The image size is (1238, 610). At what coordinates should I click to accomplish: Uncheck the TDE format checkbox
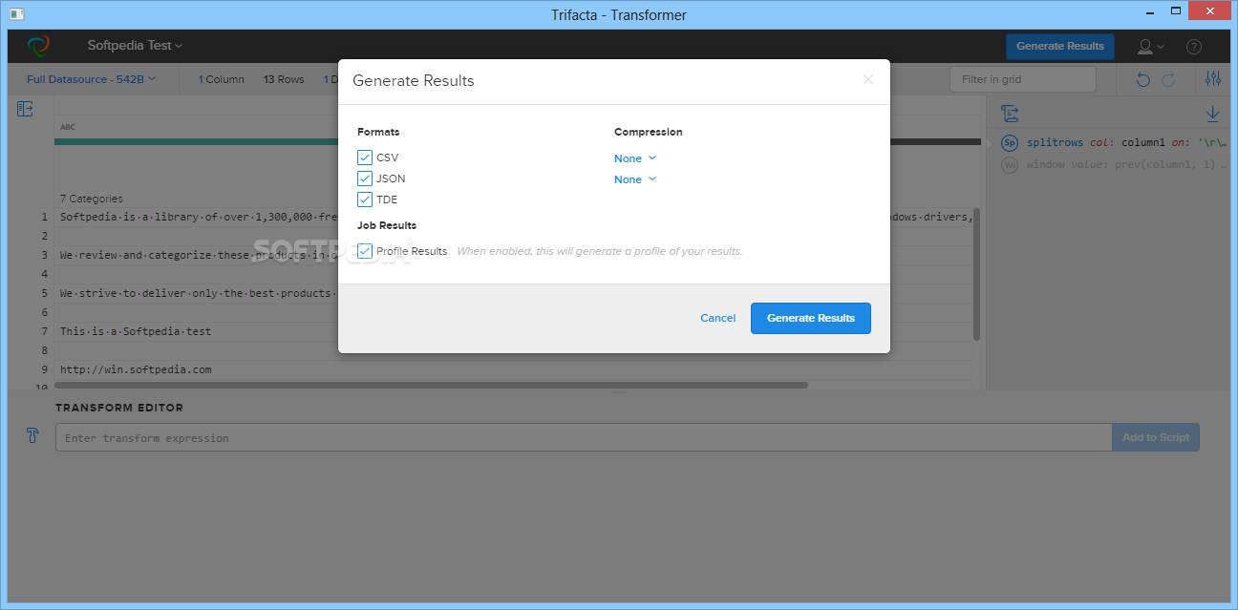point(365,200)
